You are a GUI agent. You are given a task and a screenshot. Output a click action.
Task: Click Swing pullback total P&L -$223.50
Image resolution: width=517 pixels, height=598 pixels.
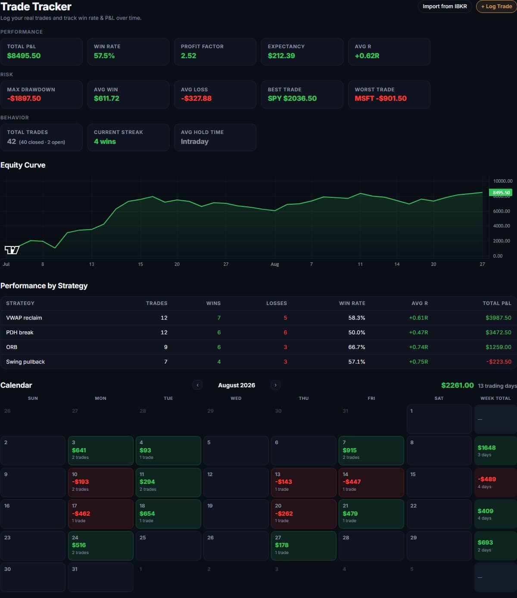click(499, 362)
